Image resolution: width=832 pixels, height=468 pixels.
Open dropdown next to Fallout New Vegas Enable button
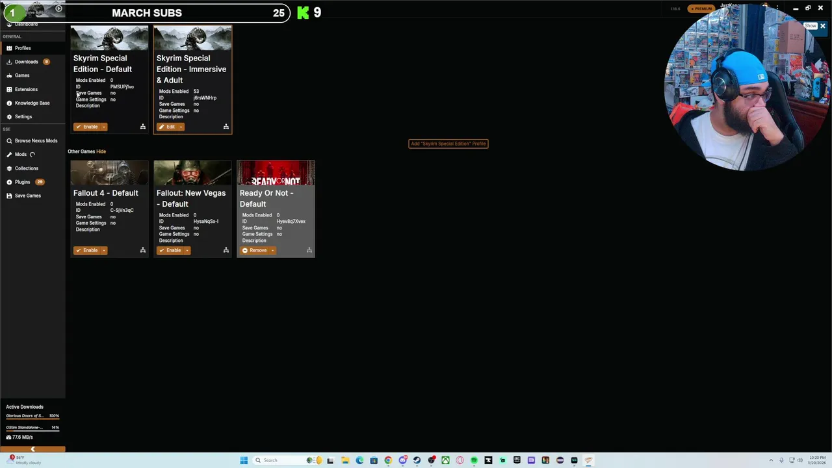pyautogui.click(x=187, y=250)
